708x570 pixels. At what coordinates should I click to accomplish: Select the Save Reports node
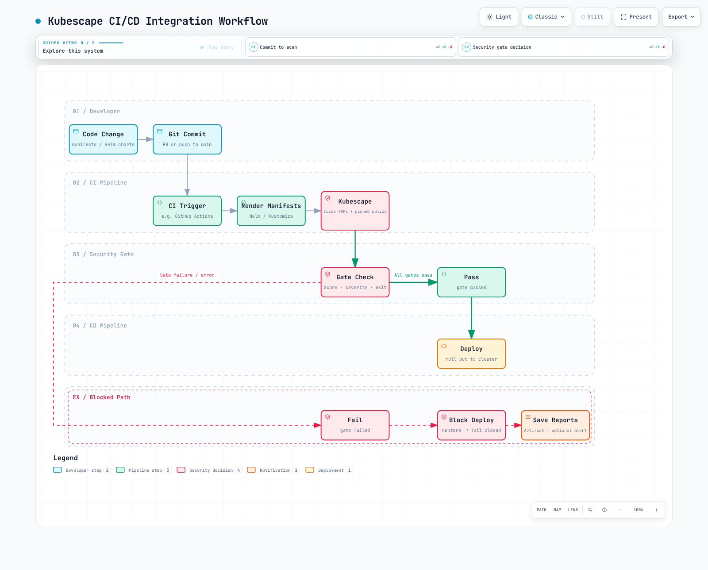coord(555,425)
